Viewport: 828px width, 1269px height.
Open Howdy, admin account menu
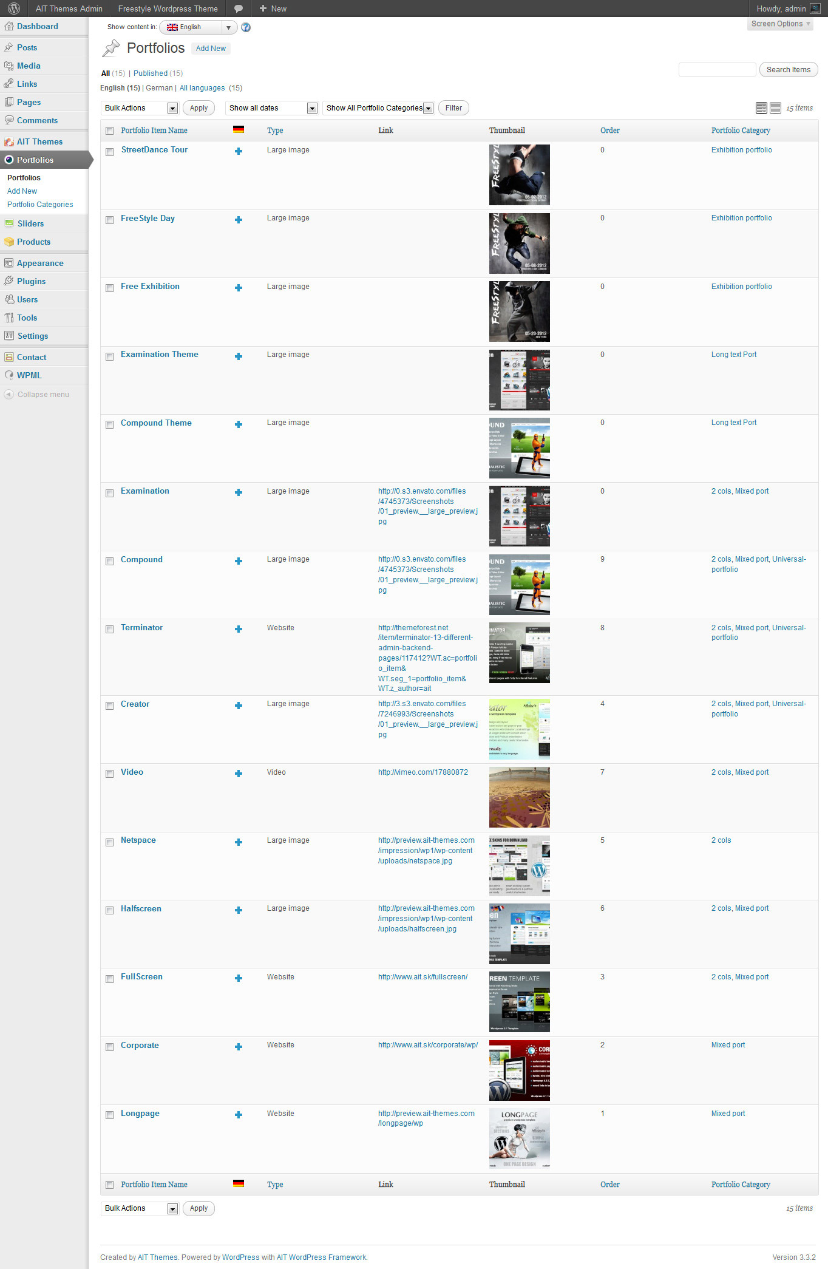click(788, 9)
